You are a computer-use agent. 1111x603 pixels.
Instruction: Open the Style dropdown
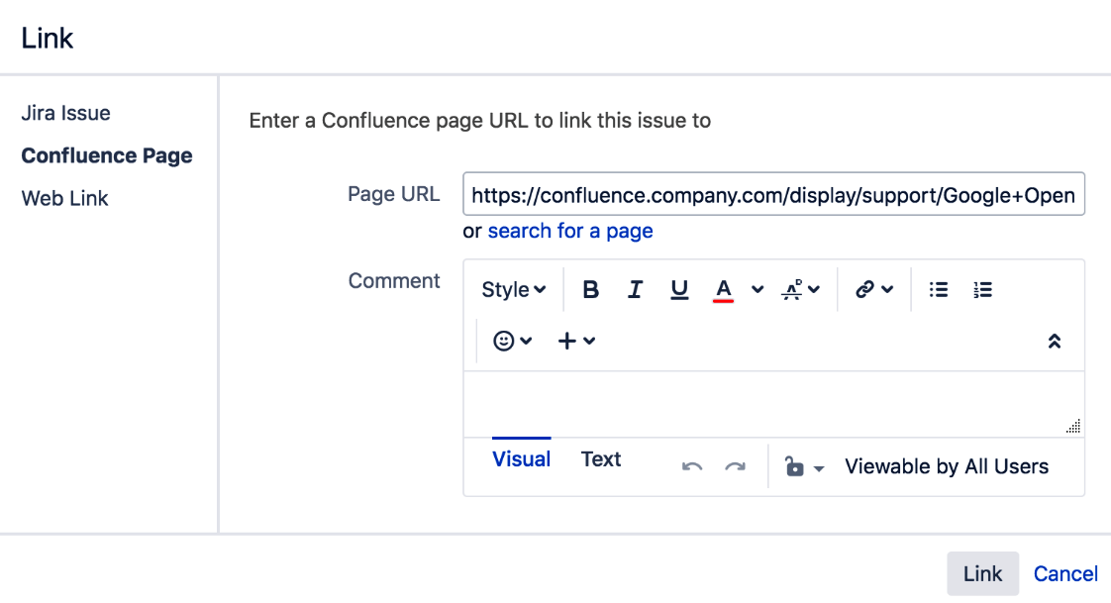point(514,289)
